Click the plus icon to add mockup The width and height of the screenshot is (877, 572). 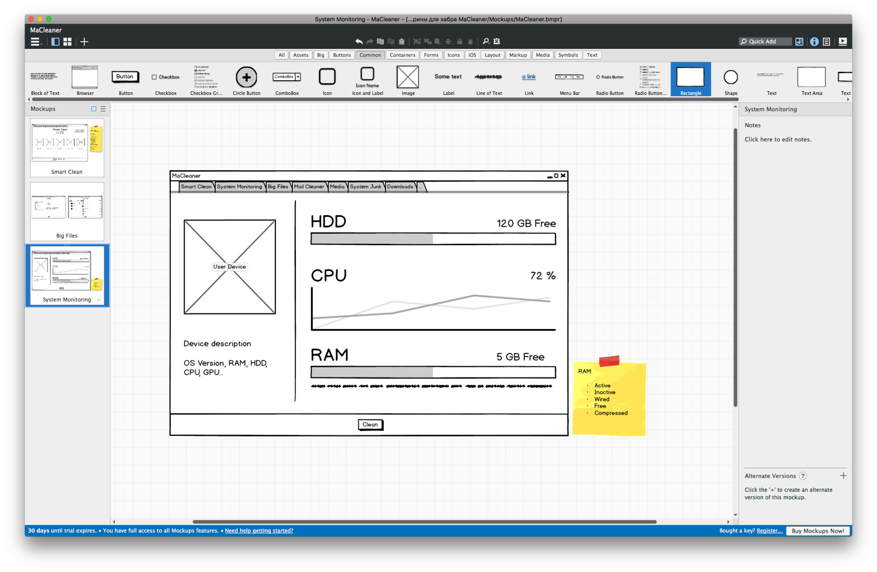click(x=85, y=42)
